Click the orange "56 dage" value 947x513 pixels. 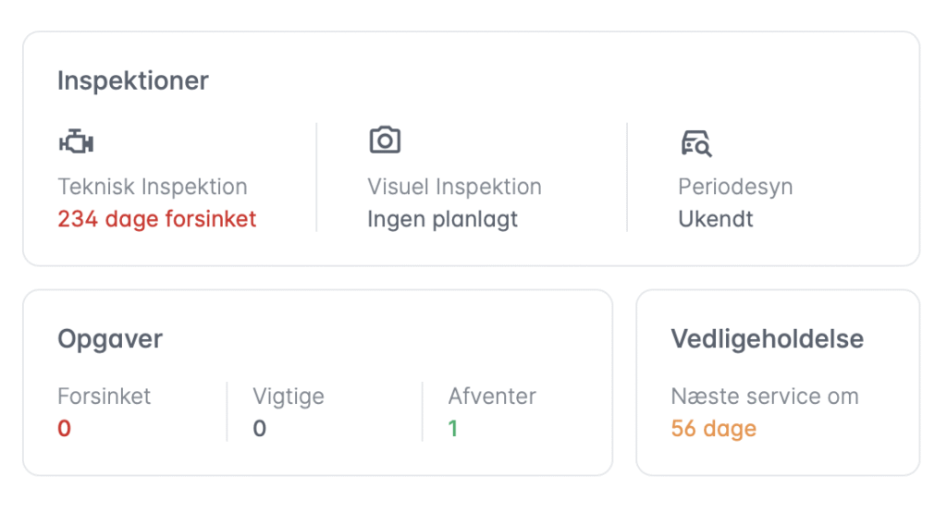click(x=713, y=429)
